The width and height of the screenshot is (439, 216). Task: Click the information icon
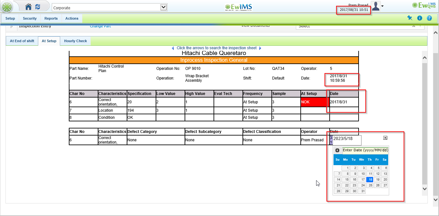click(420, 18)
